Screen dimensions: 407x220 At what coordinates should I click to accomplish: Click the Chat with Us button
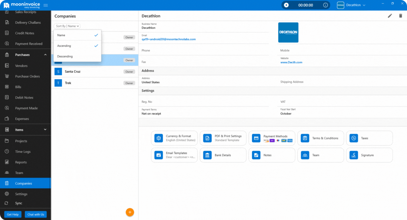click(x=36, y=215)
